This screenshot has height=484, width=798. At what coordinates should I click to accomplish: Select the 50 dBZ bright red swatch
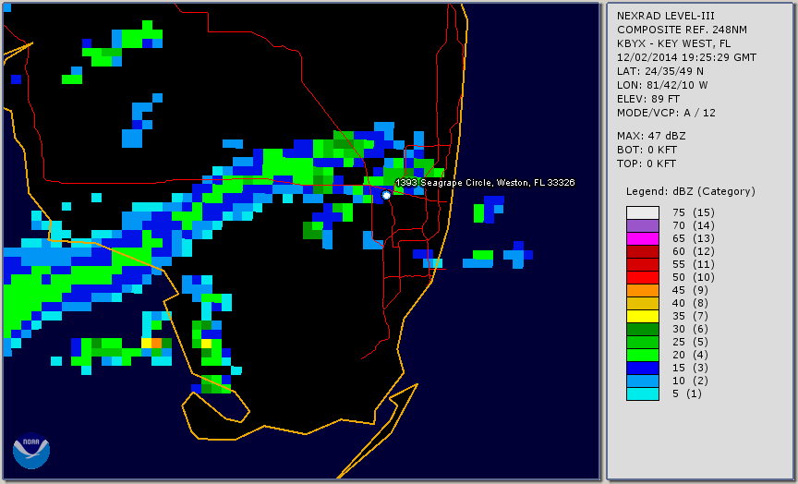(x=643, y=277)
